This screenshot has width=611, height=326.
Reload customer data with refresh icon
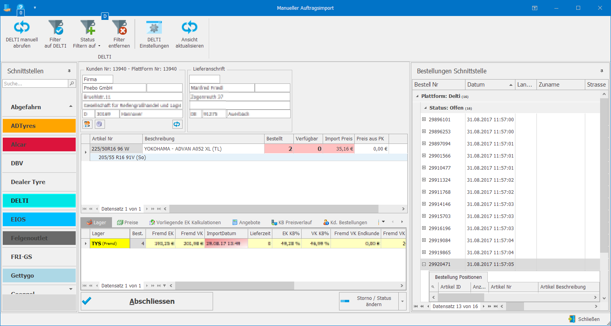177,124
